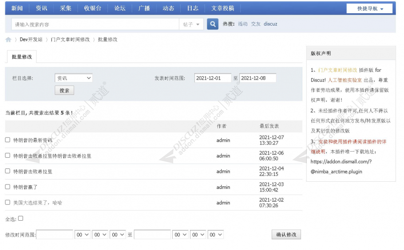Open 日志 in the navigation bar

(193, 8)
